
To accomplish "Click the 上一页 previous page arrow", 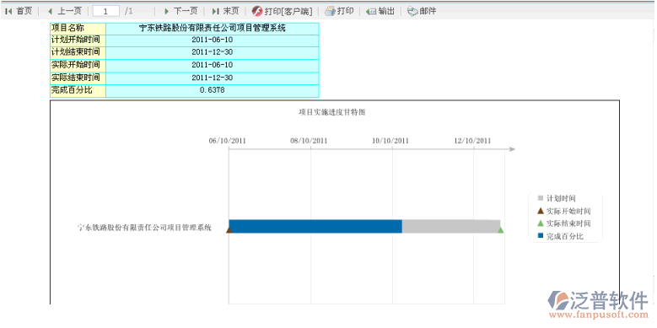I will click(51, 11).
